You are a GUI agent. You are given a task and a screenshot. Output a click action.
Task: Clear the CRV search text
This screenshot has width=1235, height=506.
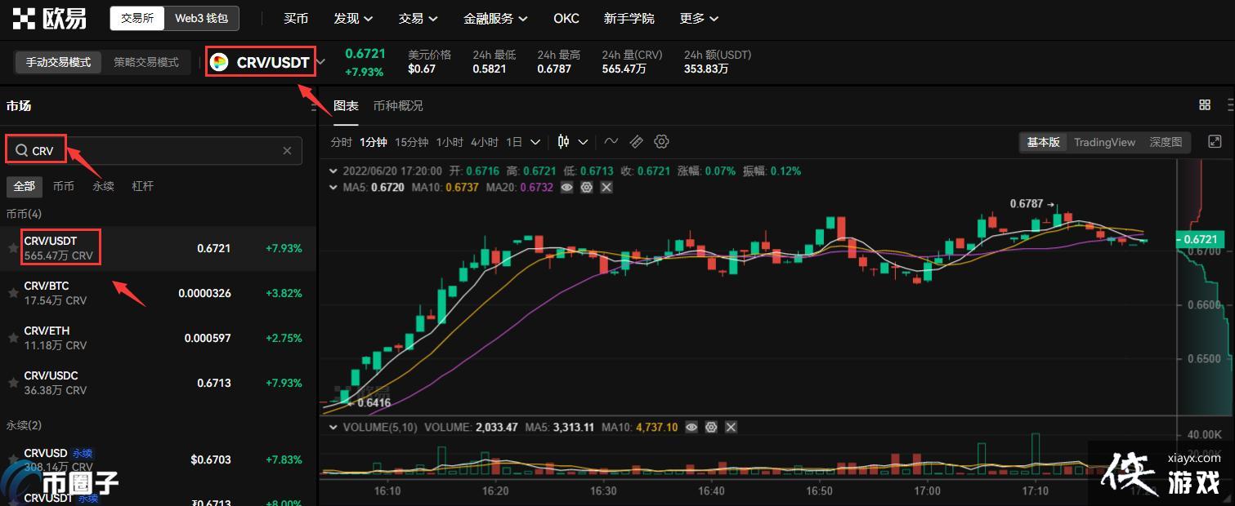pyautogui.click(x=287, y=151)
